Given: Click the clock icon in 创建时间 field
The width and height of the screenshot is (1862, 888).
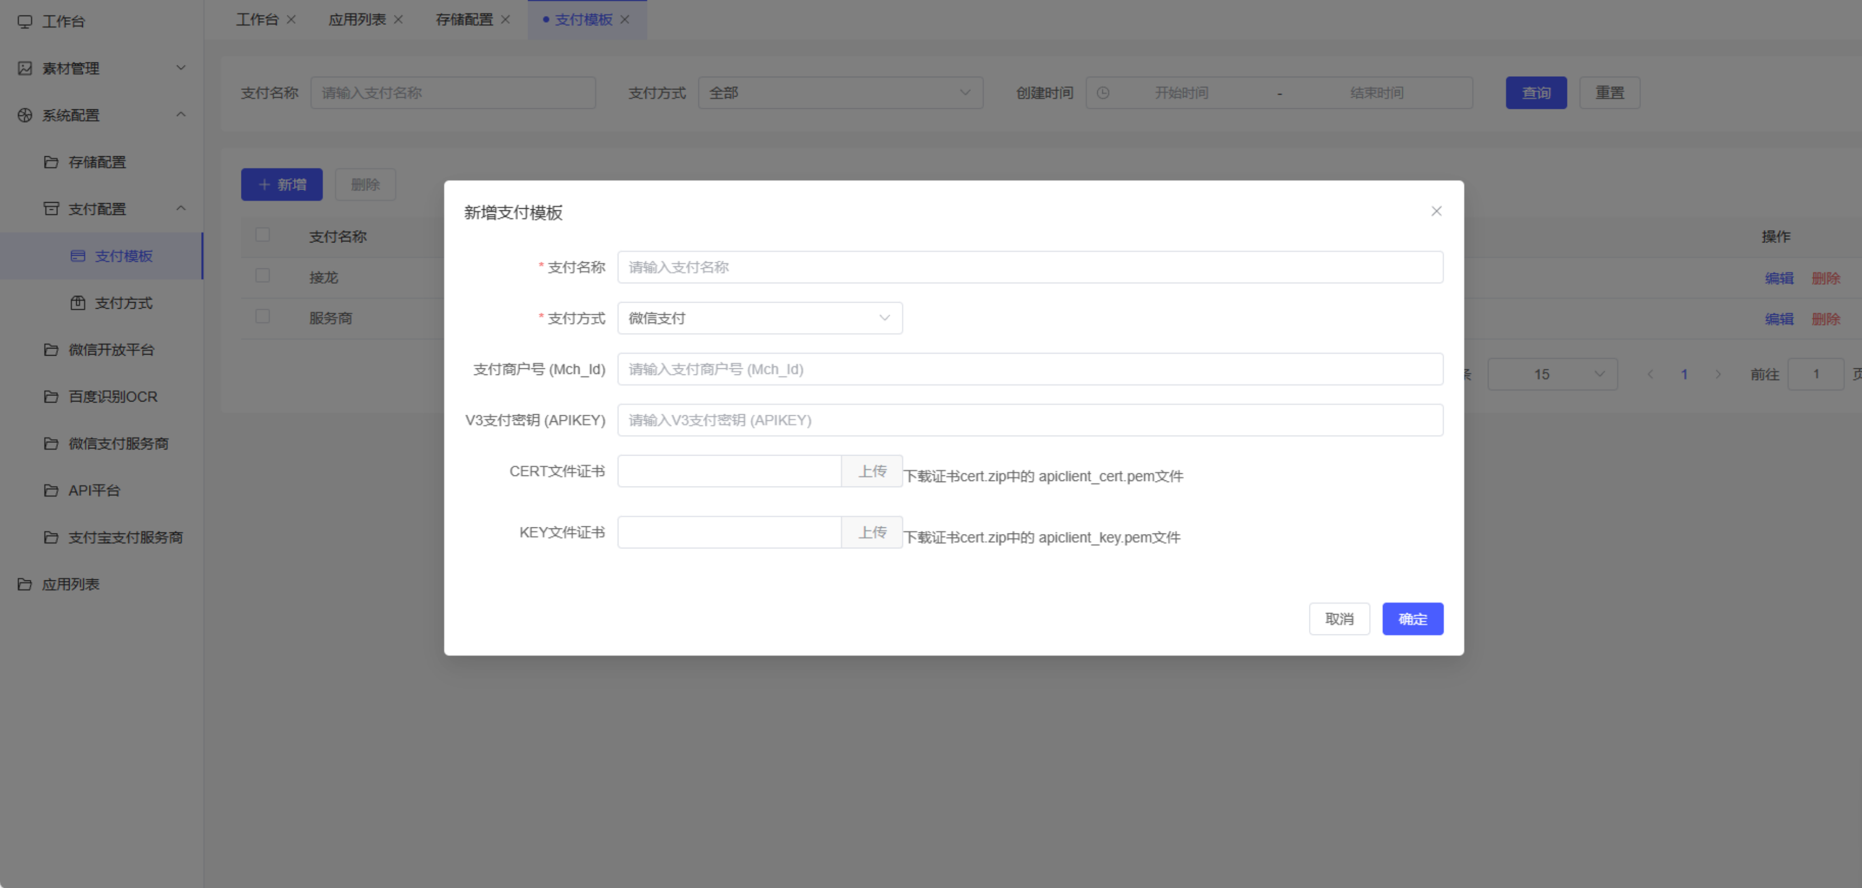Looking at the screenshot, I should click(1103, 92).
